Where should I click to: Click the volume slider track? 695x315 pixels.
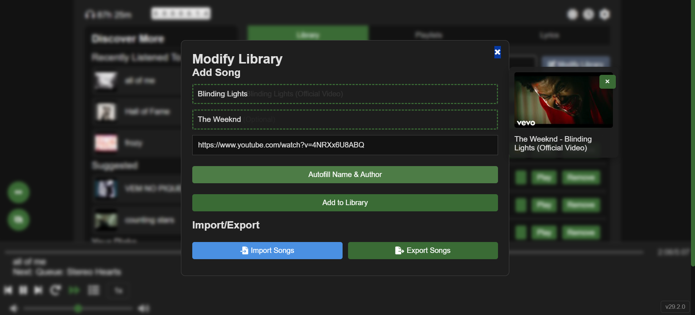[x=78, y=308]
